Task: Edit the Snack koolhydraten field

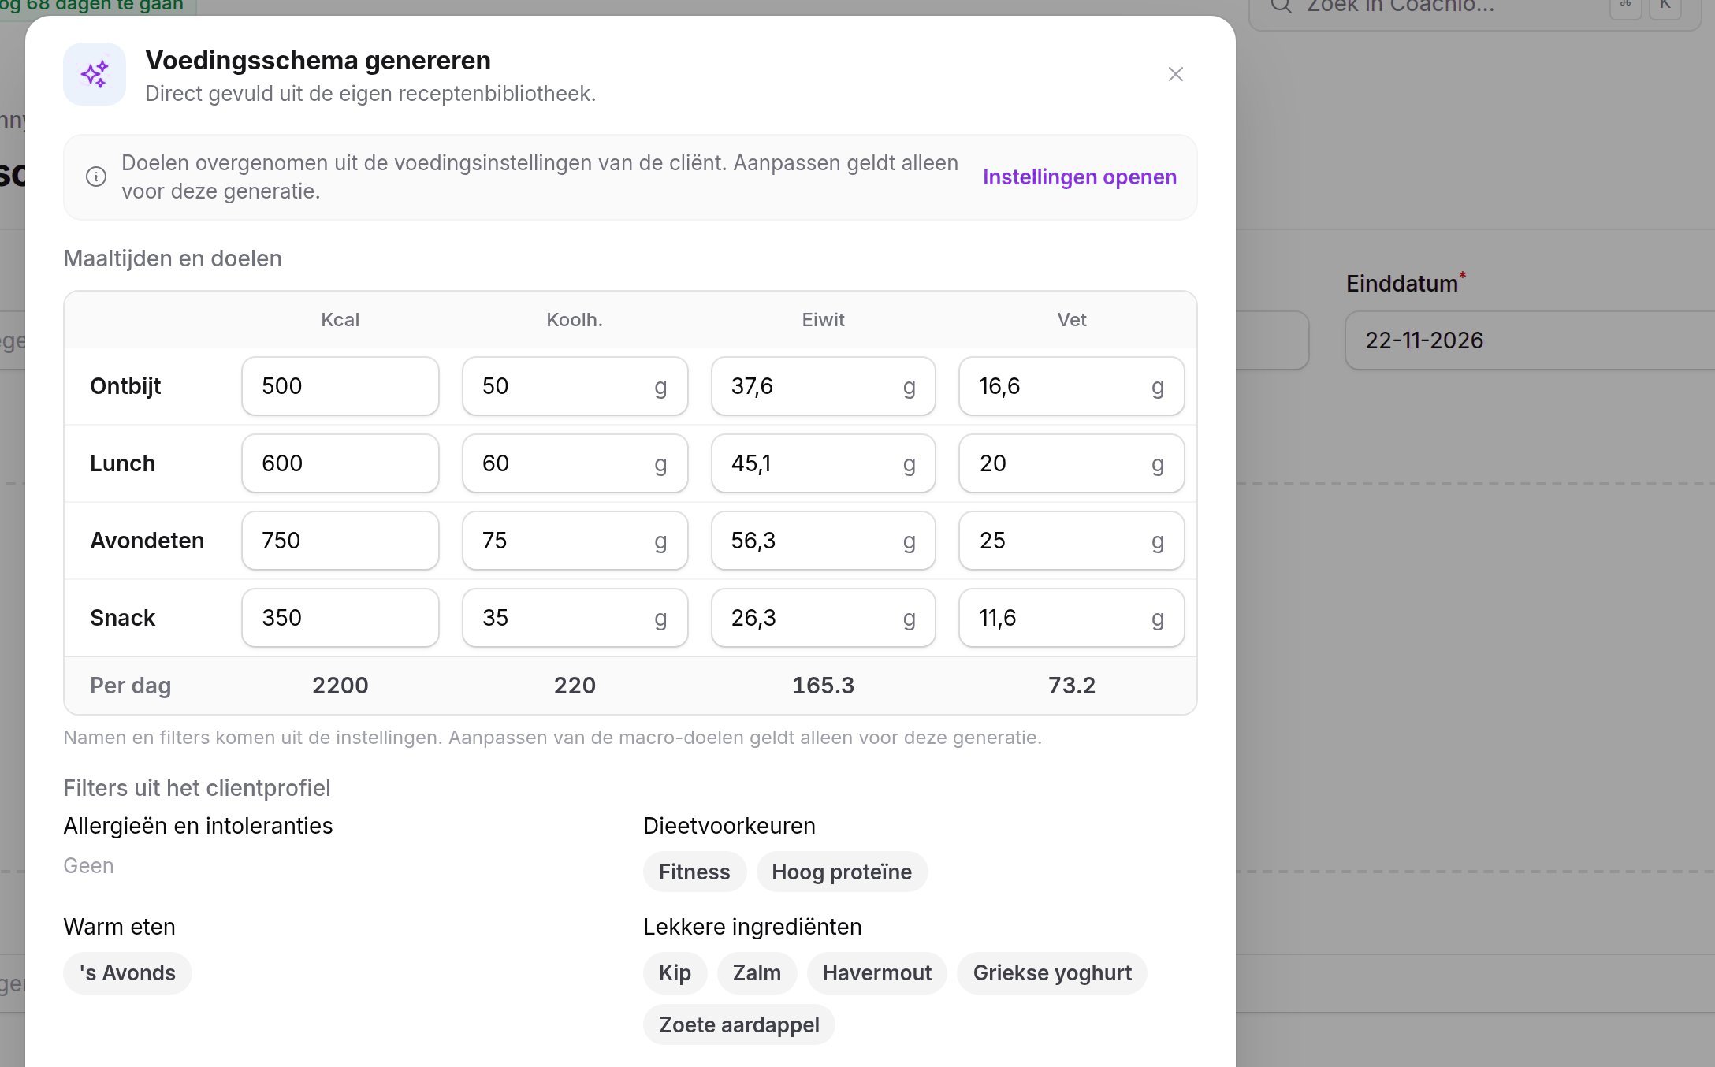Action: (575, 618)
